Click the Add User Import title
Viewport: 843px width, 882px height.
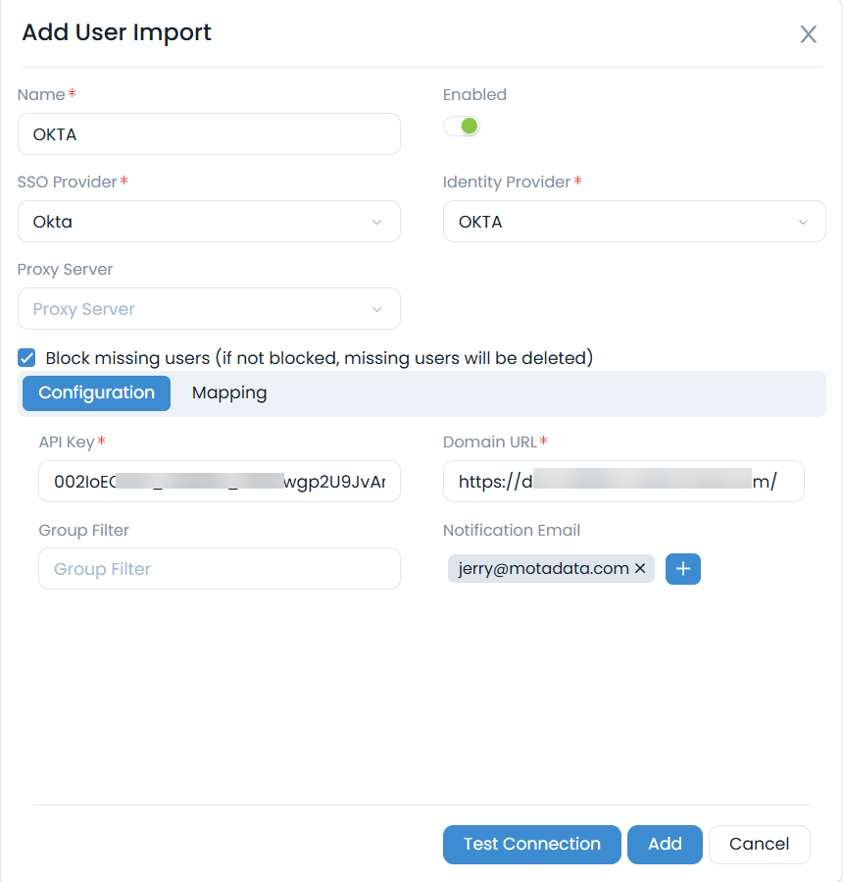tap(116, 32)
